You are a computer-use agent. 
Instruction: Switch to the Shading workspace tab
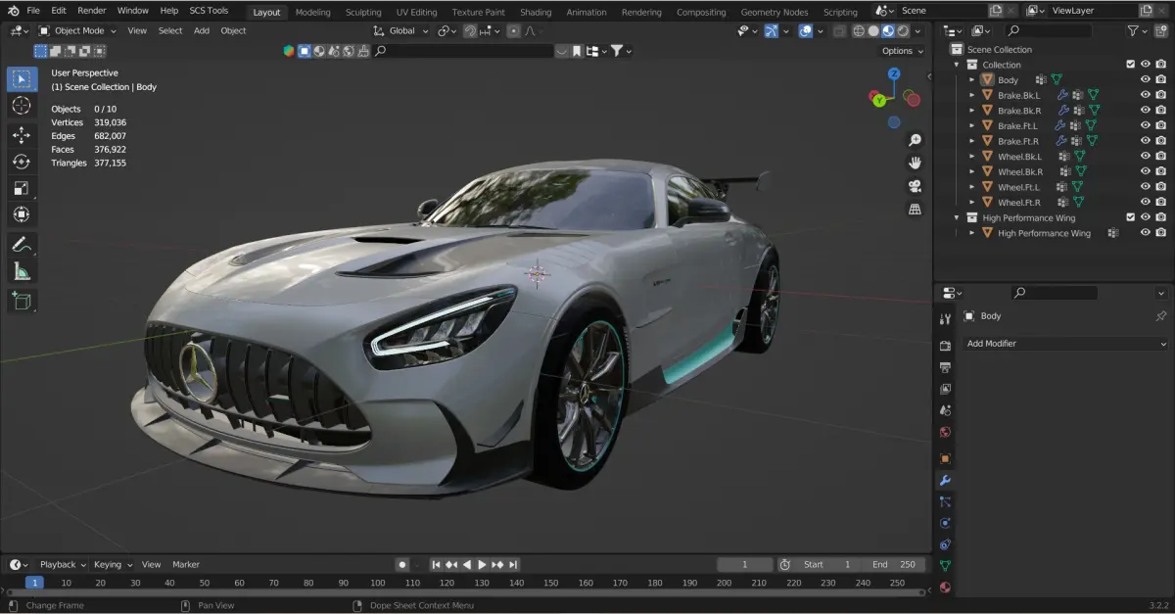tap(536, 12)
